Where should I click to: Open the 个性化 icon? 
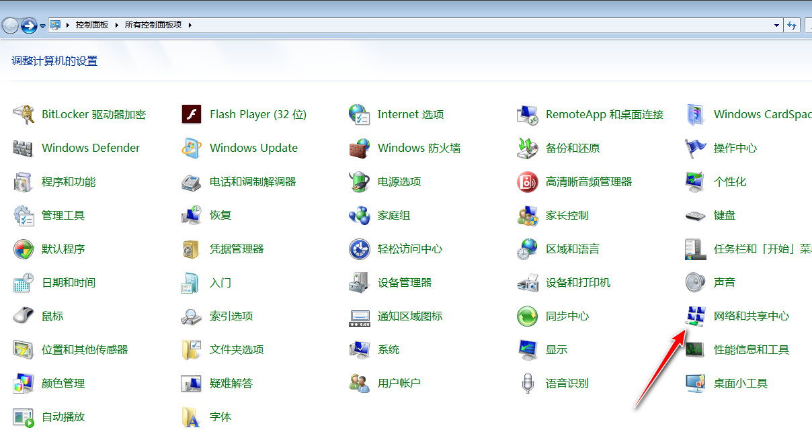(696, 182)
